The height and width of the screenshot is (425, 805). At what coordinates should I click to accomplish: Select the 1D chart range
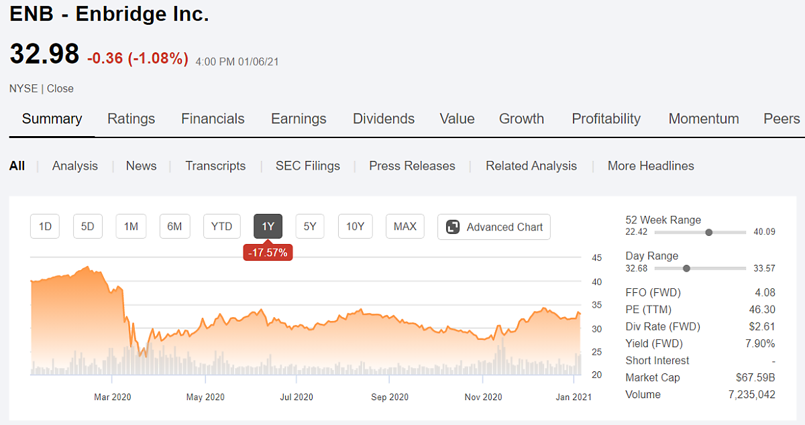[45, 227]
